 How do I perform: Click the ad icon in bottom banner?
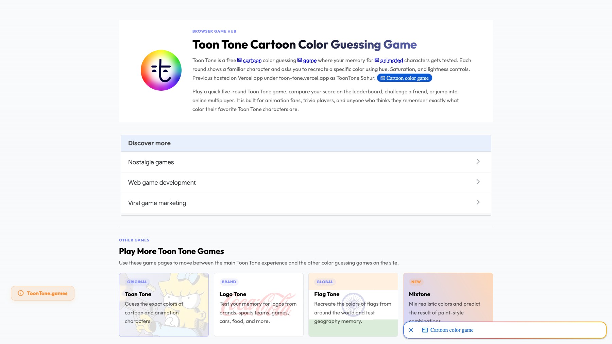point(425,330)
